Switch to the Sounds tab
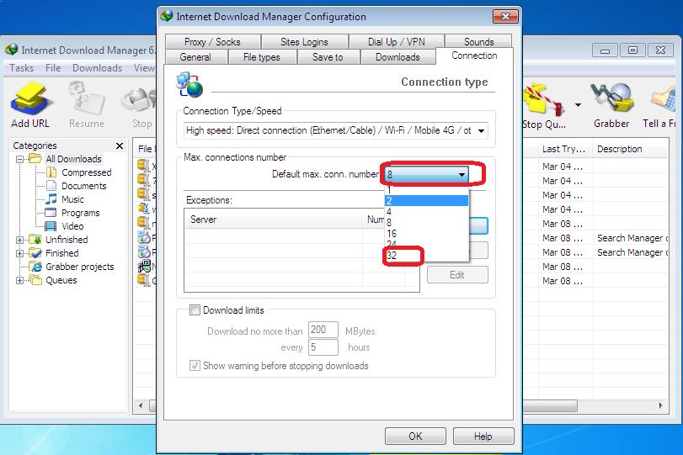Image resolution: width=683 pixels, height=455 pixels. click(478, 42)
